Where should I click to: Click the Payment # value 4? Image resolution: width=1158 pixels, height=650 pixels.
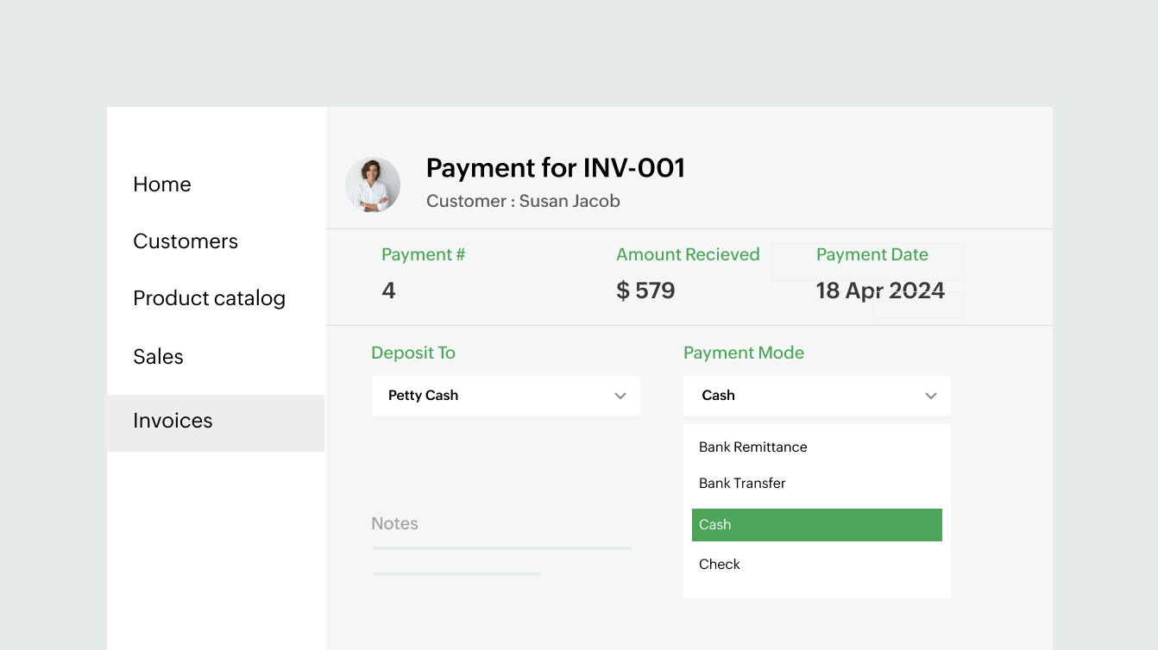tap(388, 291)
